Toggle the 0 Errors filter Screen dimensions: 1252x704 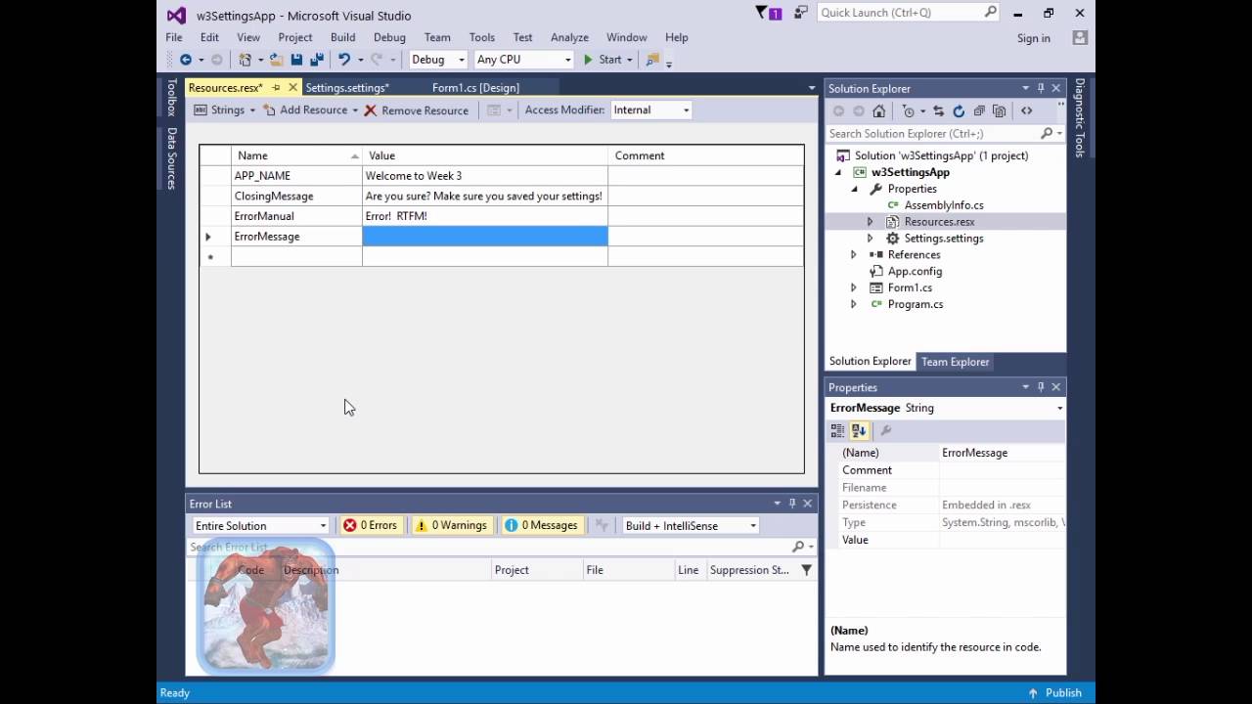pyautogui.click(x=371, y=525)
